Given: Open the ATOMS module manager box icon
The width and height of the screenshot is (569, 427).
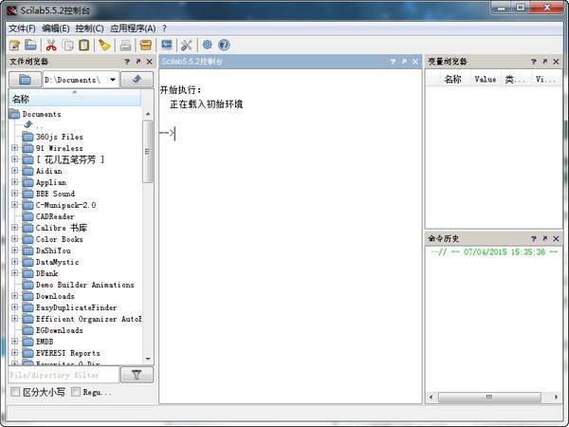Looking at the screenshot, I should click(x=145, y=45).
